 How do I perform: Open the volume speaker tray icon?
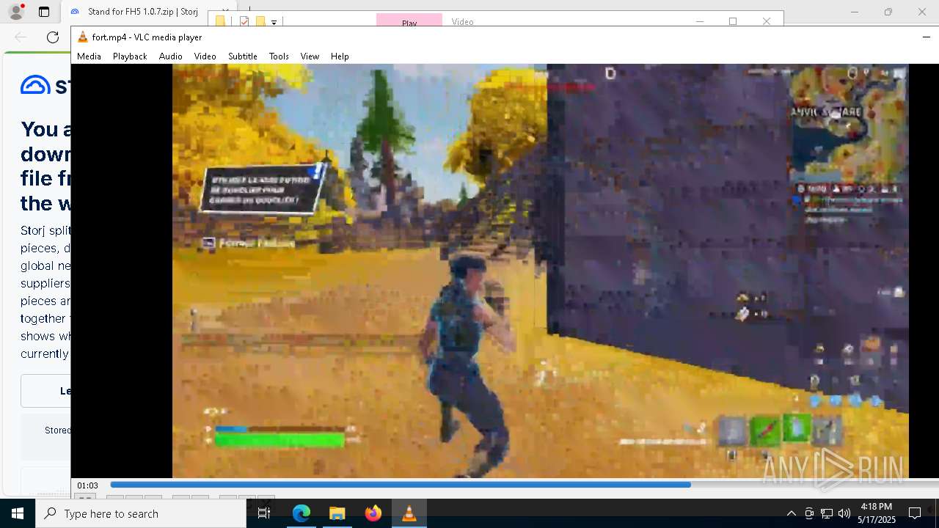(844, 513)
